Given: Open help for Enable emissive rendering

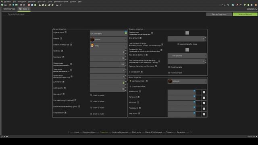Looking at the screenshot, I should tap(79, 106).
